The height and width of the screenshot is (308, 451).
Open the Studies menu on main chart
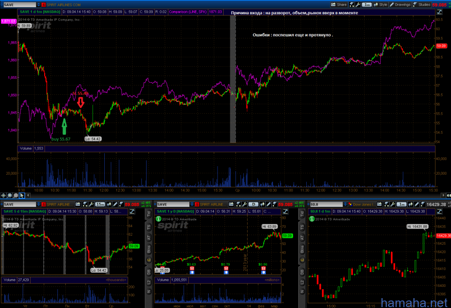[x=422, y=5]
